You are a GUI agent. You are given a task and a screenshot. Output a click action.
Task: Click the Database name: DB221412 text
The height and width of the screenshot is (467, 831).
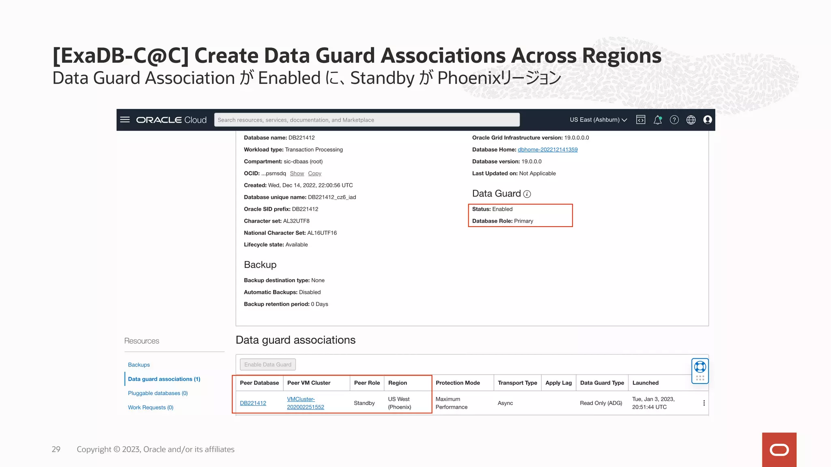click(x=279, y=138)
